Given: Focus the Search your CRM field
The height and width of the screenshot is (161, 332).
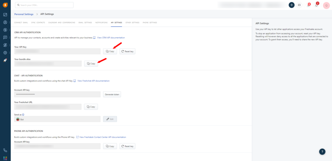Looking at the screenshot, I should (x=44, y=5).
